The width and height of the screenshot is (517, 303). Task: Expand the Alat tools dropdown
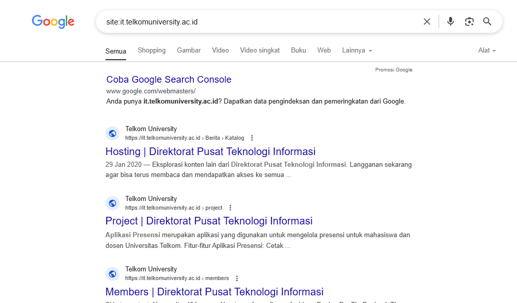[x=487, y=50]
